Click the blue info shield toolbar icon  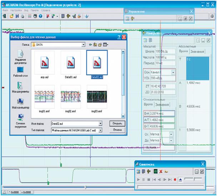pos(86,16)
